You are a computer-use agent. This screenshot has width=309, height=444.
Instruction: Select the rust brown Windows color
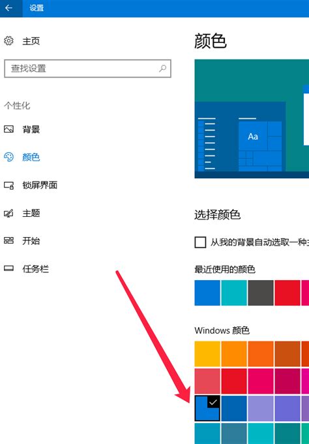click(287, 354)
